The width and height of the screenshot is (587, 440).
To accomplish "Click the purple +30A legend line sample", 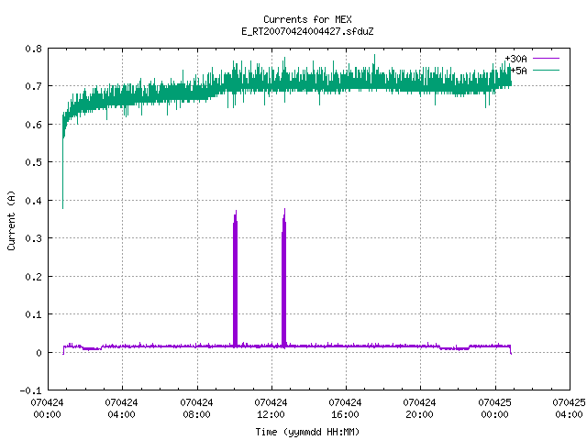I will point(546,59).
